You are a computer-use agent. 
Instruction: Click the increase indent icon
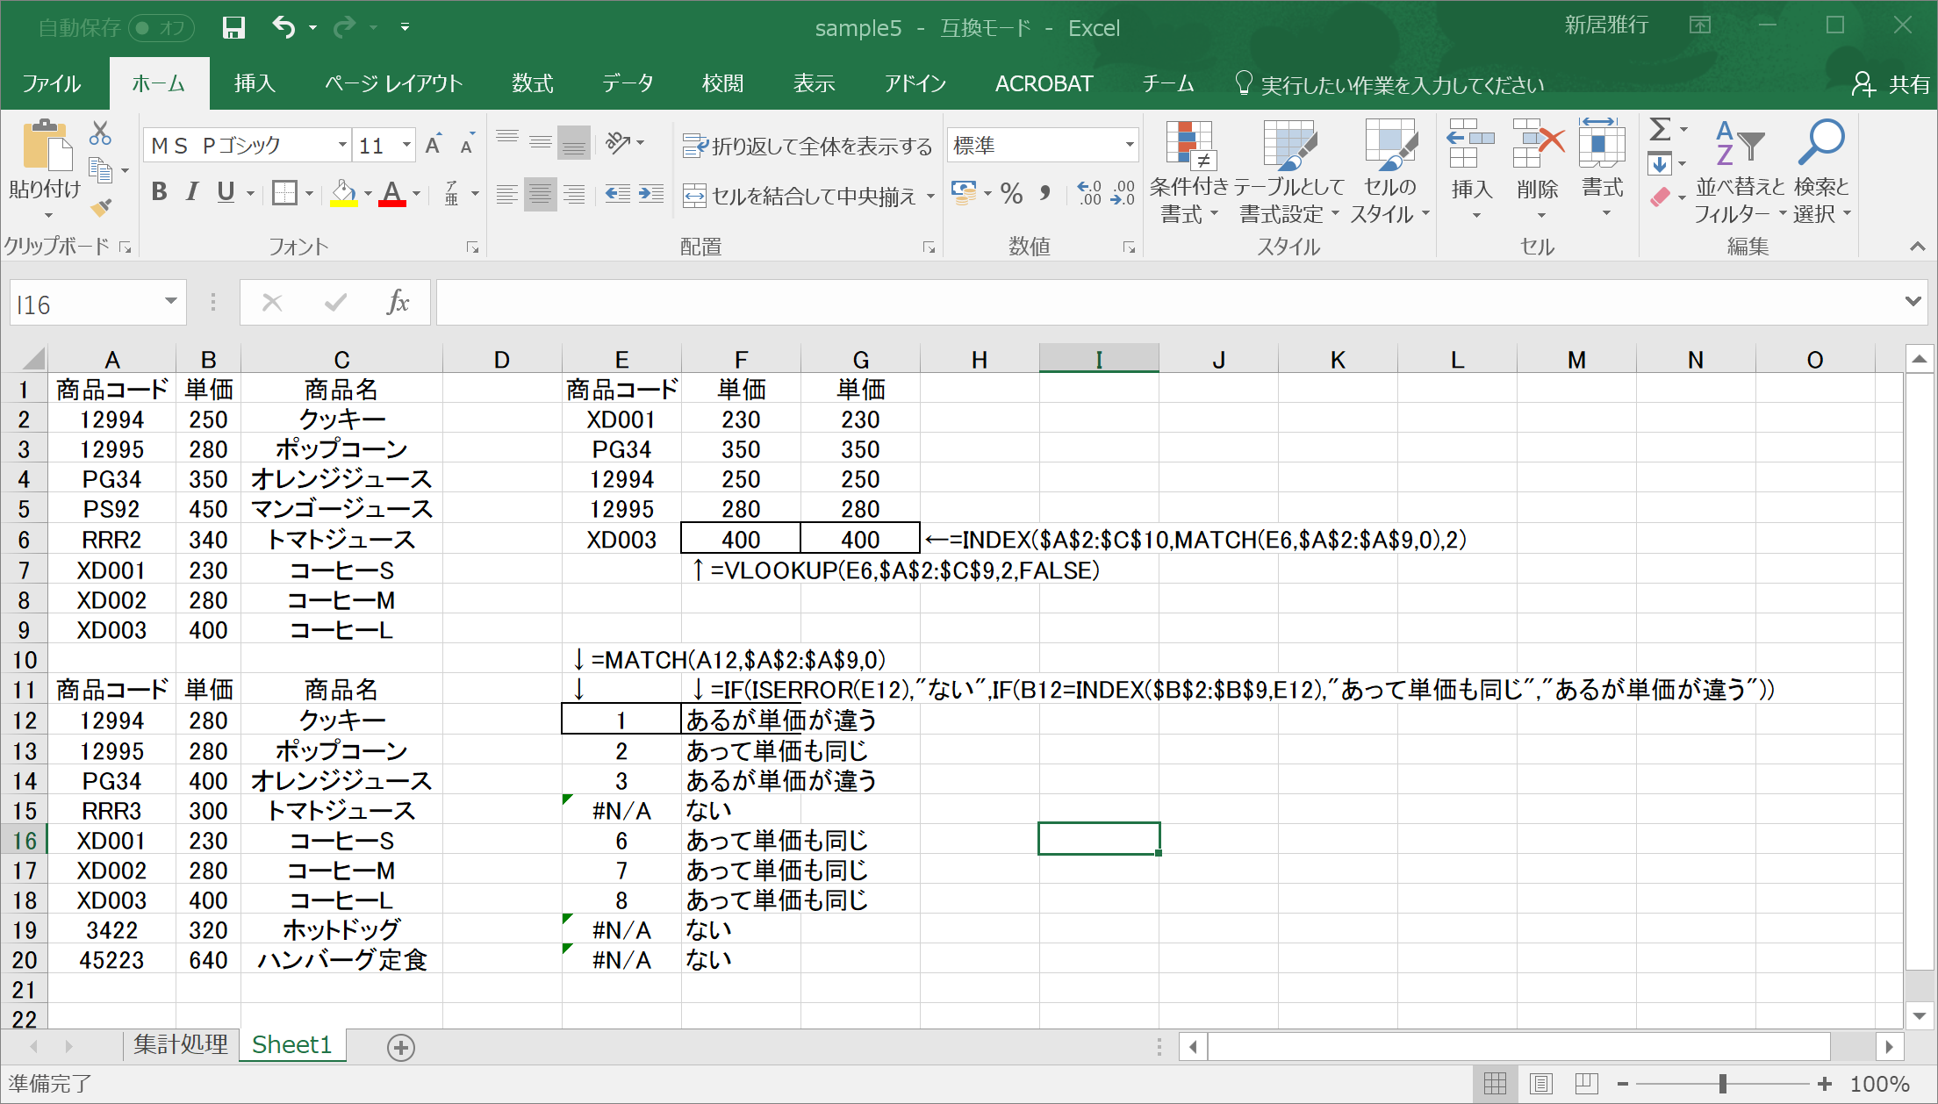[x=651, y=194]
